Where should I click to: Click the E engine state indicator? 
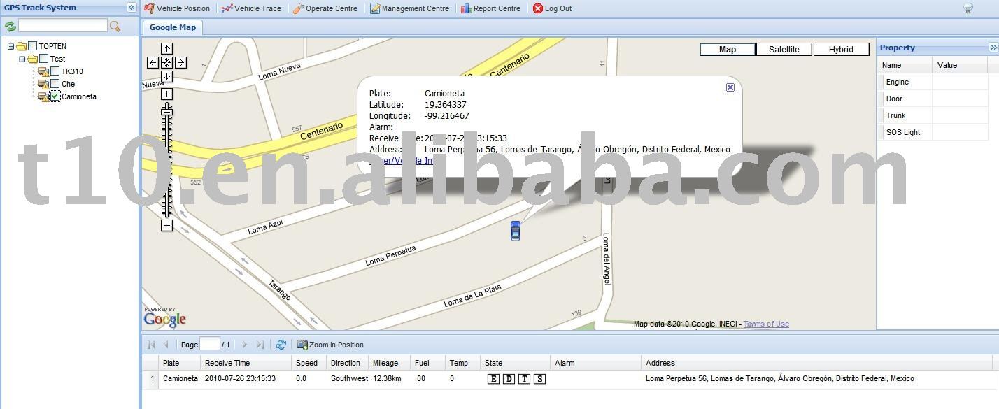point(494,379)
